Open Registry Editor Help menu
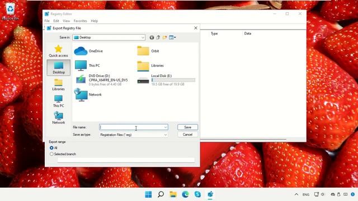The width and height of the screenshot is (358, 201). (95, 21)
